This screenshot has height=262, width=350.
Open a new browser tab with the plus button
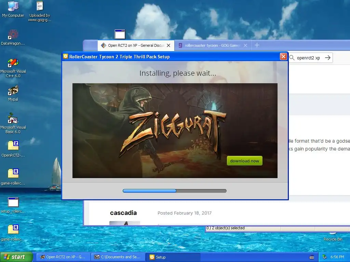(x=257, y=45)
